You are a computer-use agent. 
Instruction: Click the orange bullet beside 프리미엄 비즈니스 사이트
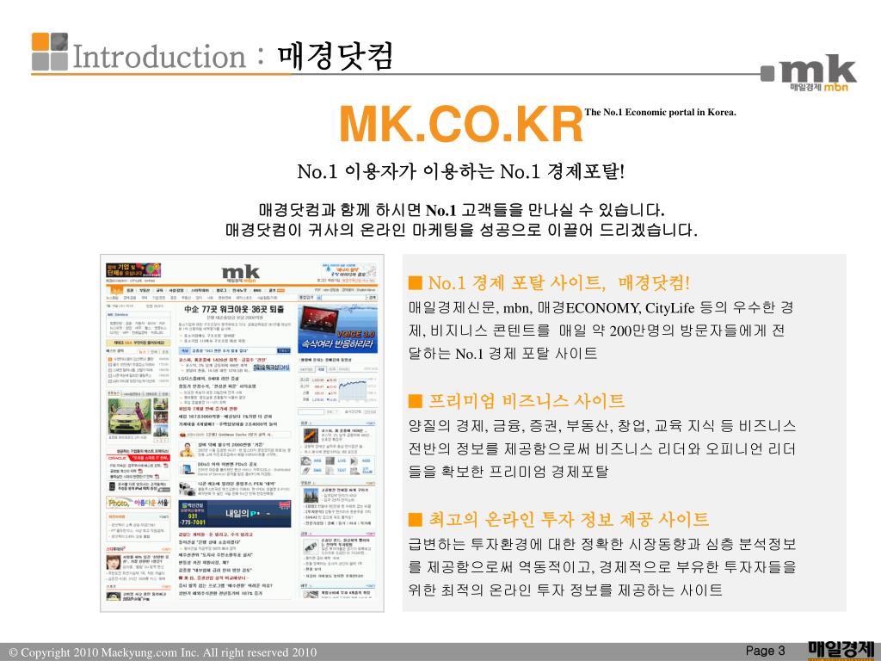(x=416, y=401)
